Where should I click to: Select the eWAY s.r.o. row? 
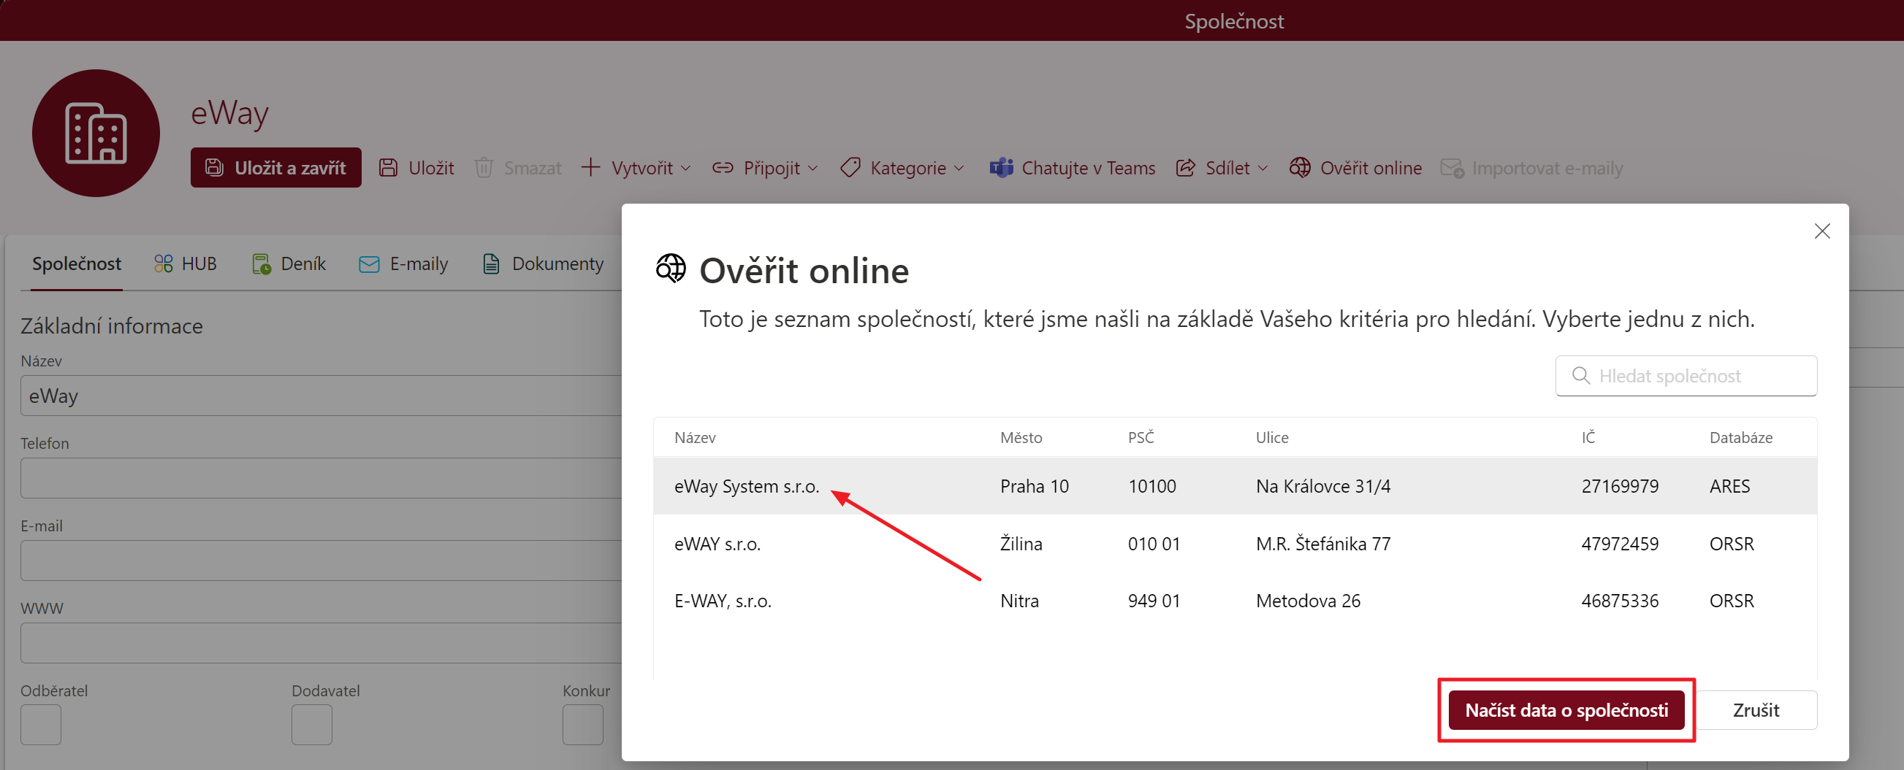coord(1234,543)
